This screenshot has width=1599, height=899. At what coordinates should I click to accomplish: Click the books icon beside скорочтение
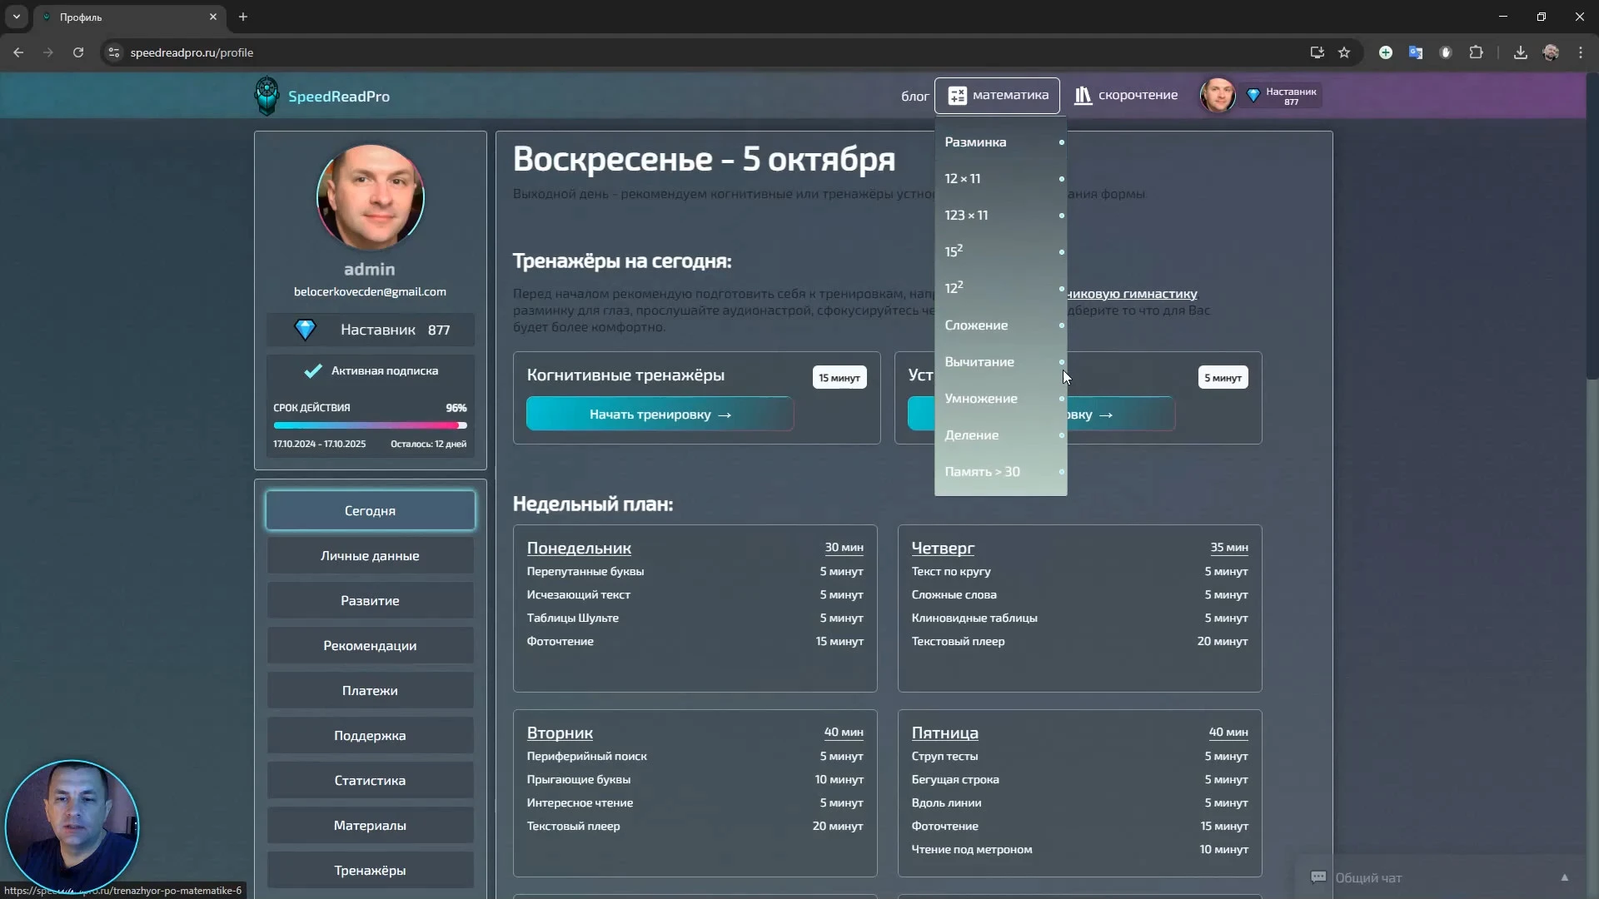tap(1083, 96)
